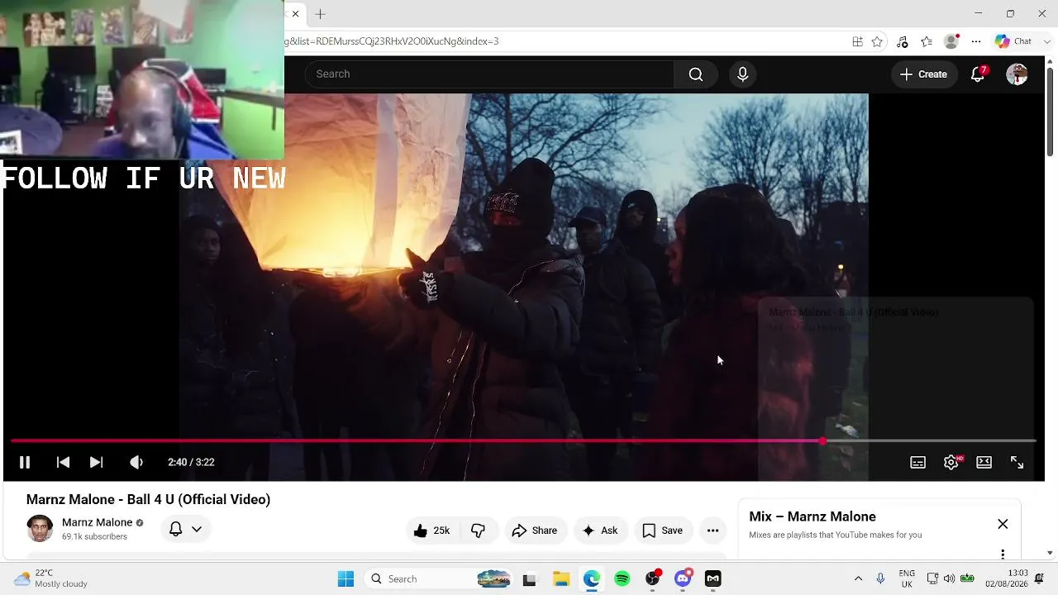The height and width of the screenshot is (595, 1058).
Task: Switch to Microsoft Edge on taskbar
Action: [592, 579]
